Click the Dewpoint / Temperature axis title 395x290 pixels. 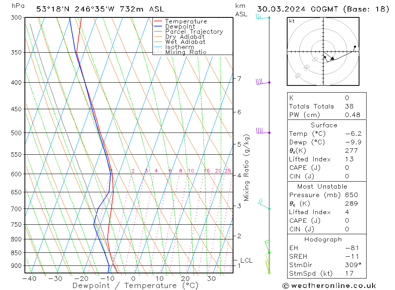click(135, 286)
